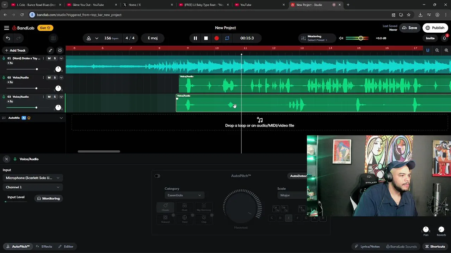451x253 pixels.
Task: Open Lyrics/Notes panel
Action: pyautogui.click(x=367, y=247)
